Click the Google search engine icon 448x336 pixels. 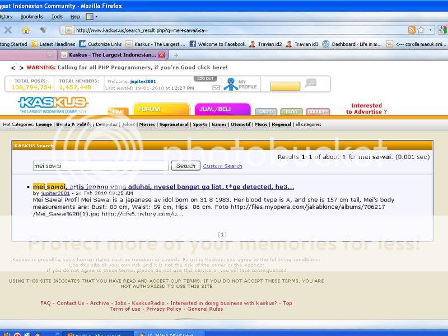(444, 30)
